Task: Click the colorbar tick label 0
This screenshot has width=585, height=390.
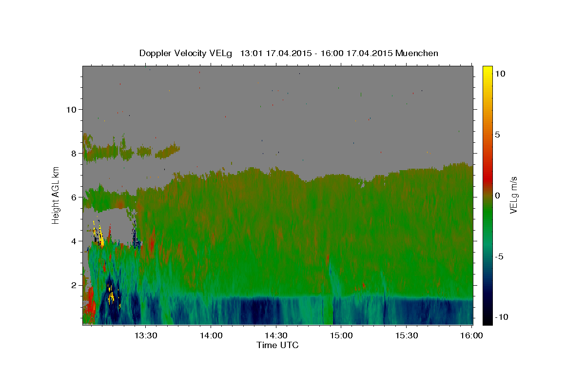Action: (497, 195)
